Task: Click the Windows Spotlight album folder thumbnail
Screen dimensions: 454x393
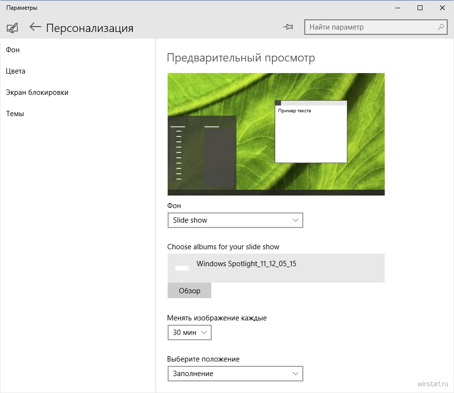Action: coord(182,268)
